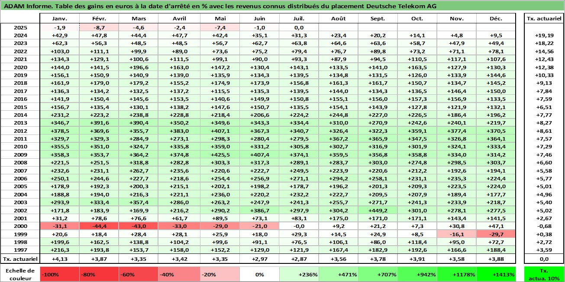Select the 2020 Mars cell +196,6
Image resolution: width=565 pixels, height=282 pixels.
(x=139, y=67)
